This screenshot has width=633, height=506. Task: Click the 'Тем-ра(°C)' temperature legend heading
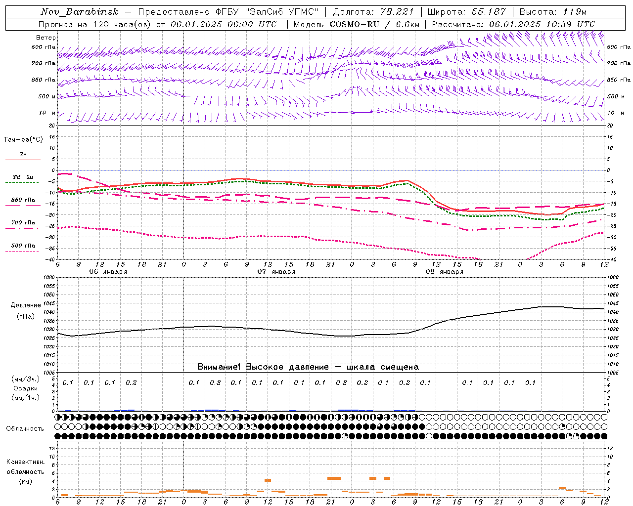[x=23, y=140]
